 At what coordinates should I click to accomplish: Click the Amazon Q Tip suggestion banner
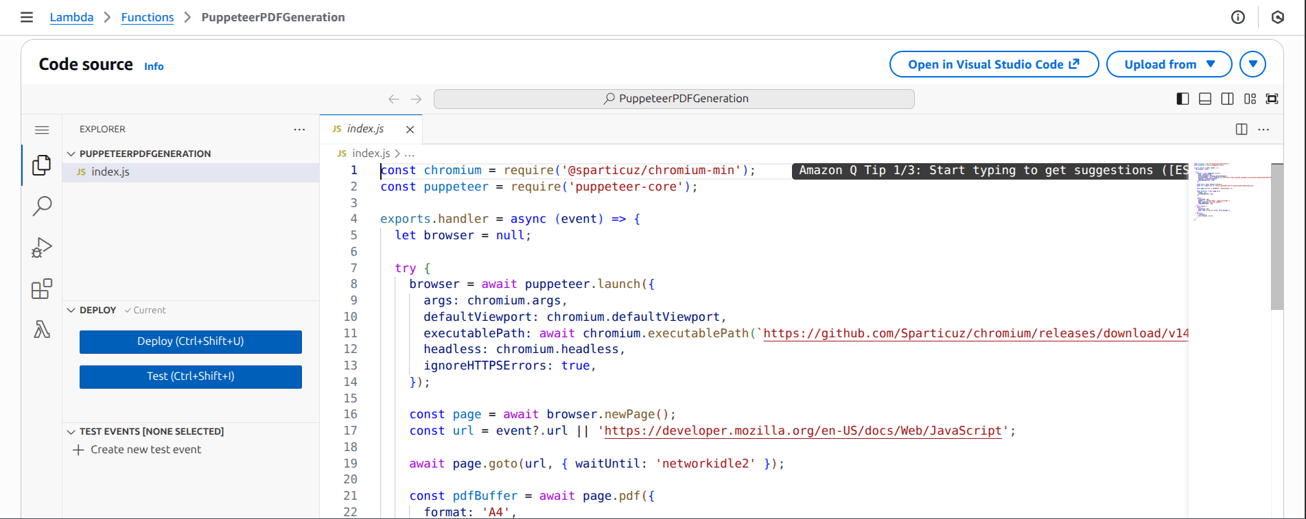990,171
